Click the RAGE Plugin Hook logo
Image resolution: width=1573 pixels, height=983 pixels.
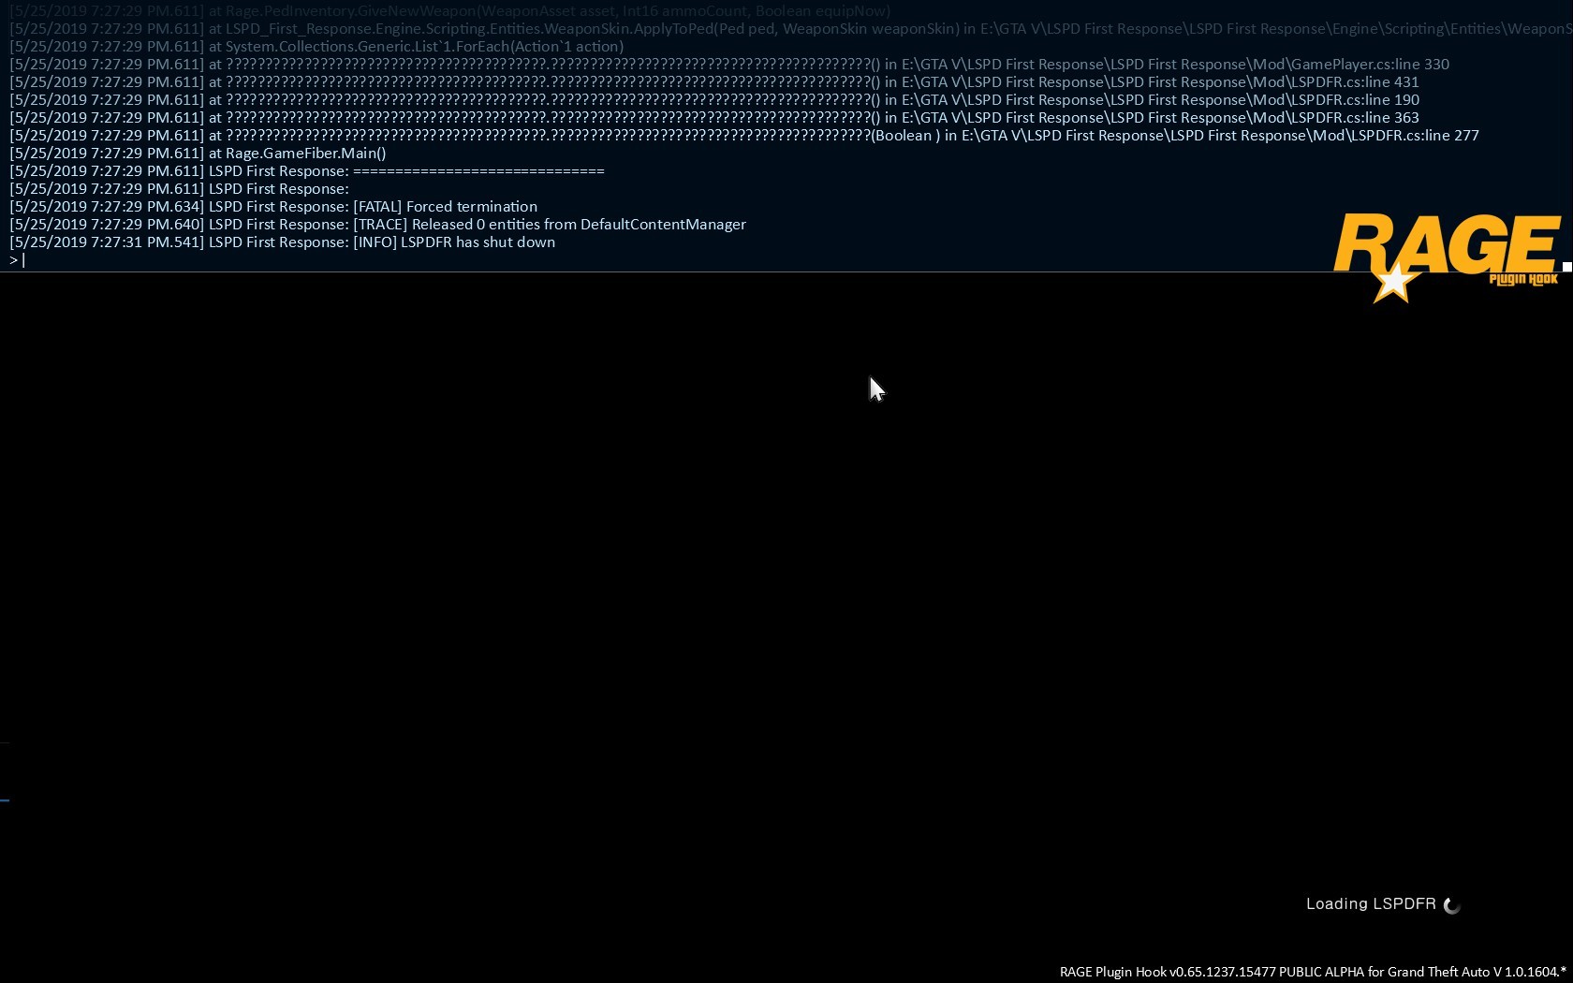click(x=1448, y=257)
